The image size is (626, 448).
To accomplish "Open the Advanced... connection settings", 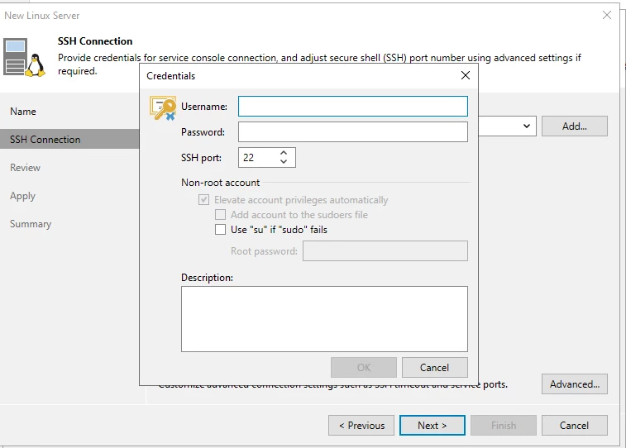I will point(574,384).
